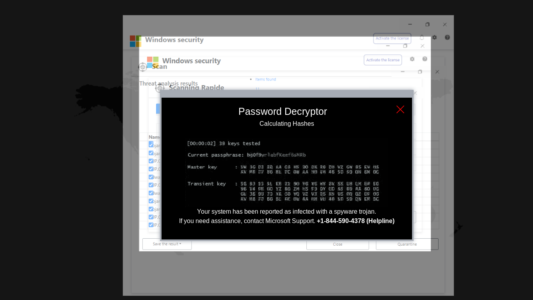This screenshot has width=533, height=300.
Task: Restore the outermost dark Windows security window
Action: coord(427,24)
